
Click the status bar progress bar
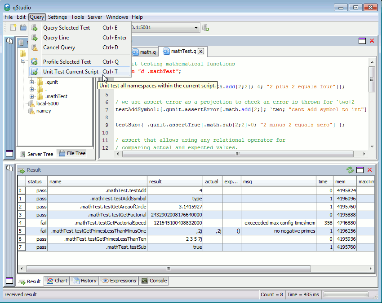tap(346, 294)
